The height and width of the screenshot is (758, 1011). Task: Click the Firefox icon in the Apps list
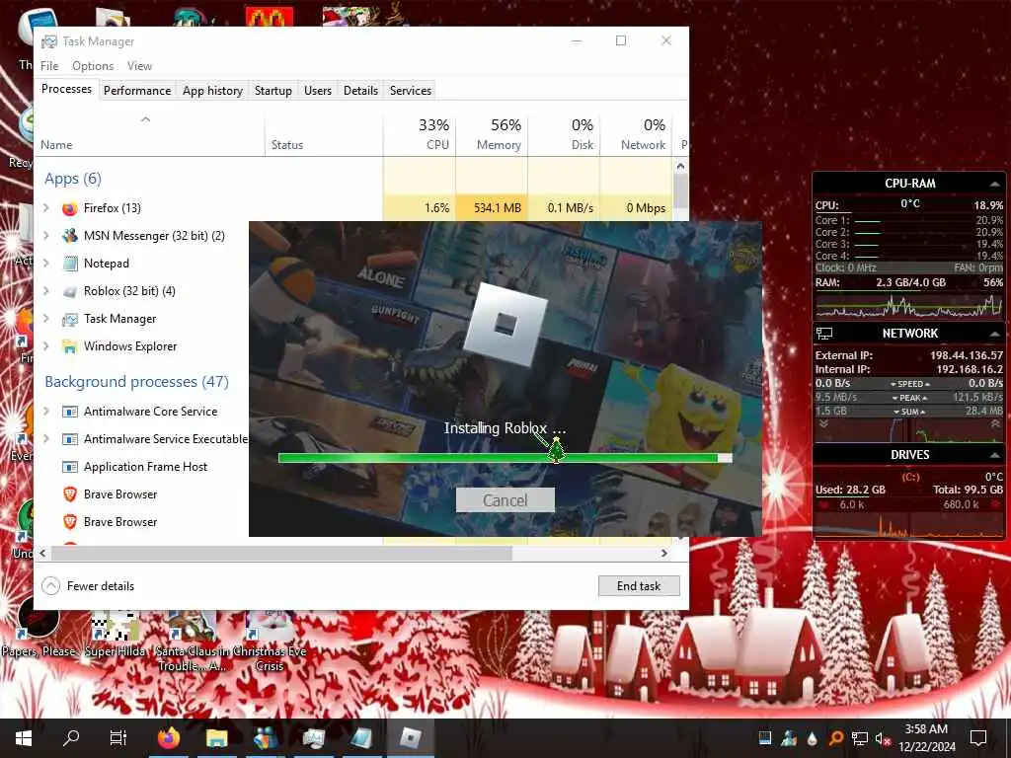[x=70, y=208]
